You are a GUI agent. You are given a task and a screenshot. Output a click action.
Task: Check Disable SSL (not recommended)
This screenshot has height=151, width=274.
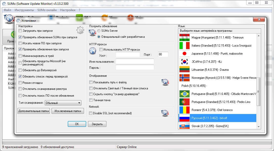pos(91,113)
